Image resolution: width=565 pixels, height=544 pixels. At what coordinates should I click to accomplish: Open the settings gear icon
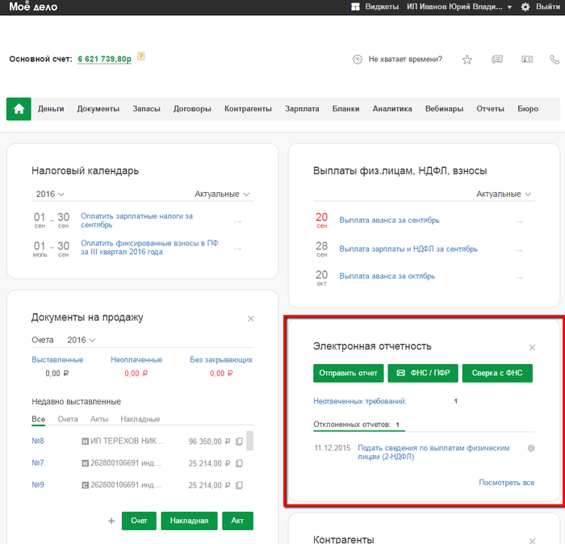[525, 6]
